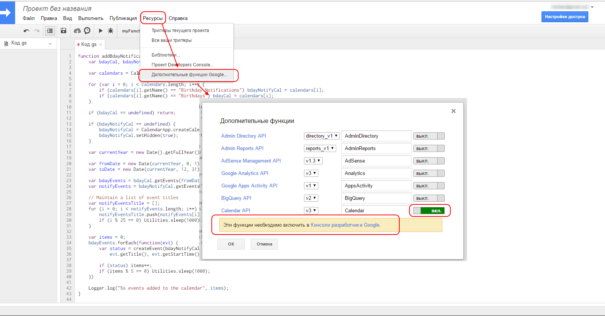Viewport: 605px width, 316px height.
Task: Follow the Google Apps Activity API link
Action: coord(249,186)
